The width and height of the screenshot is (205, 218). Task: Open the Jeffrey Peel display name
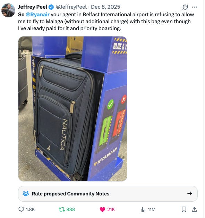[x=33, y=7]
